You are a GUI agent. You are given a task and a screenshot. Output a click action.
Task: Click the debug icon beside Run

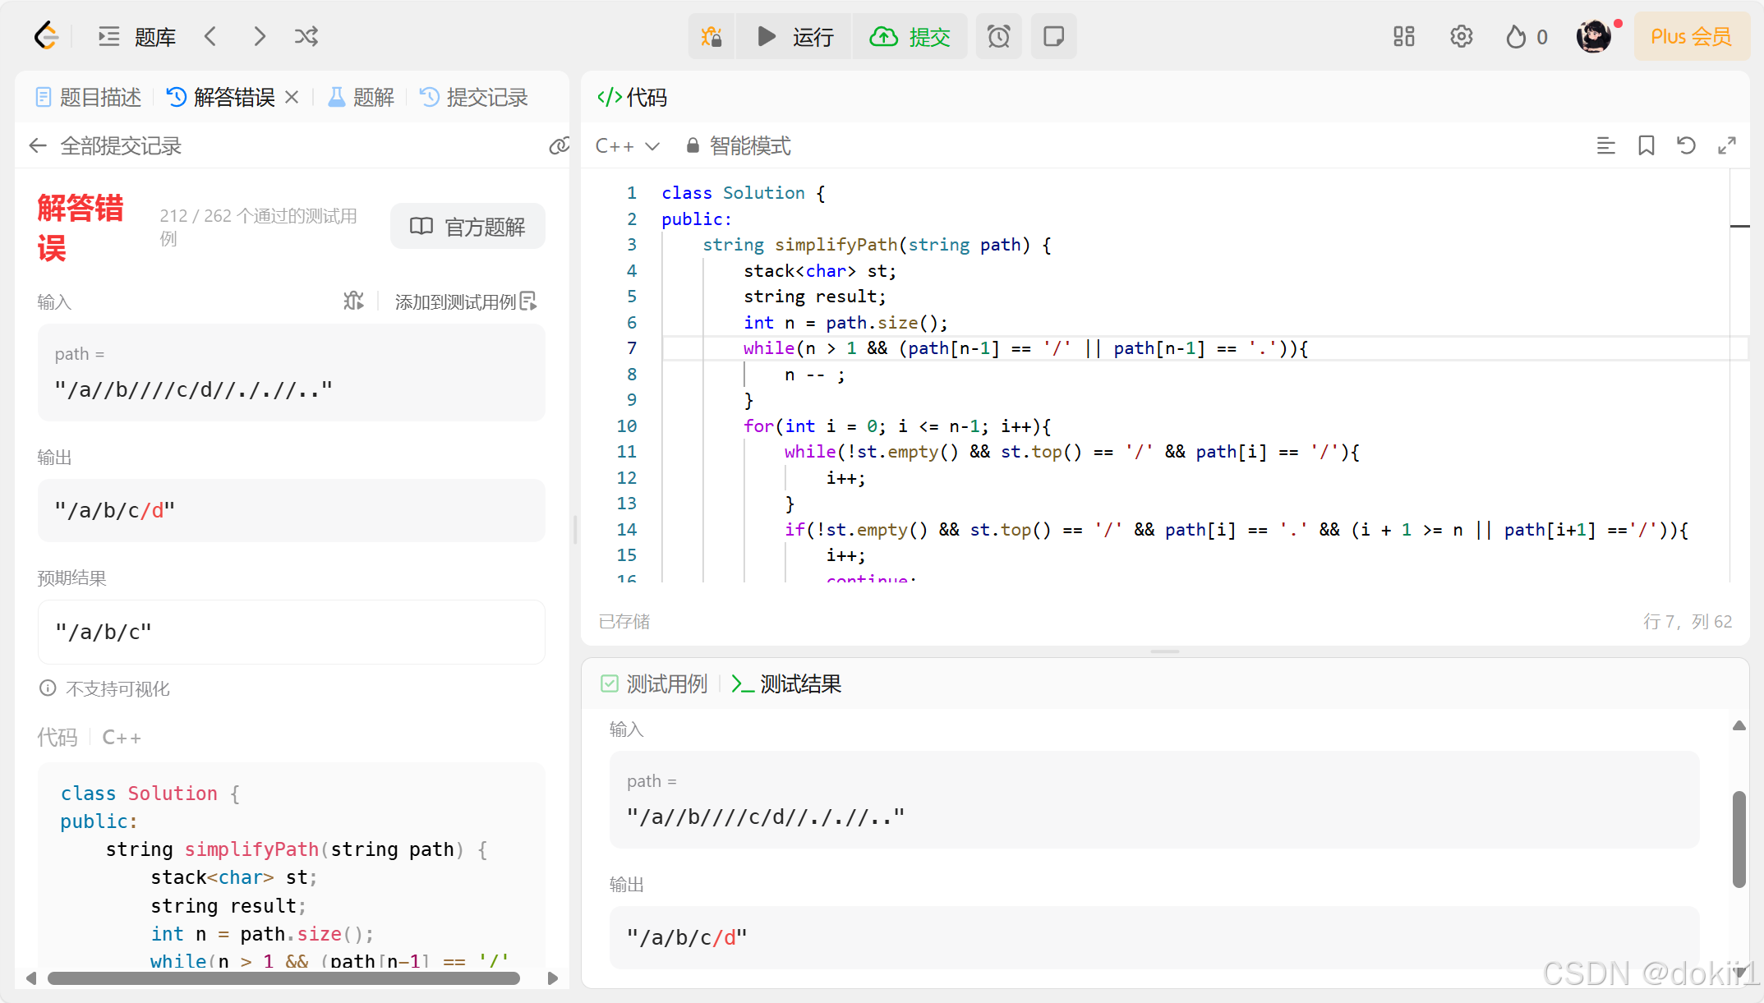pyautogui.click(x=712, y=37)
